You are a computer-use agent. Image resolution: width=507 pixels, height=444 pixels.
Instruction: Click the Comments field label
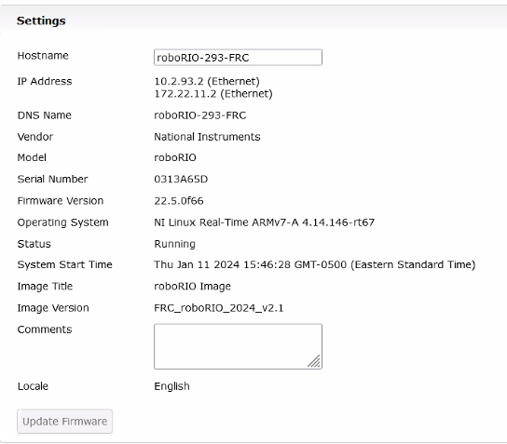[x=45, y=330]
